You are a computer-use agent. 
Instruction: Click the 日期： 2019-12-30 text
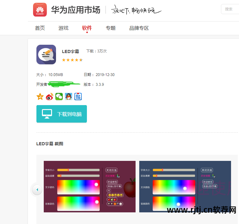click(x=99, y=75)
